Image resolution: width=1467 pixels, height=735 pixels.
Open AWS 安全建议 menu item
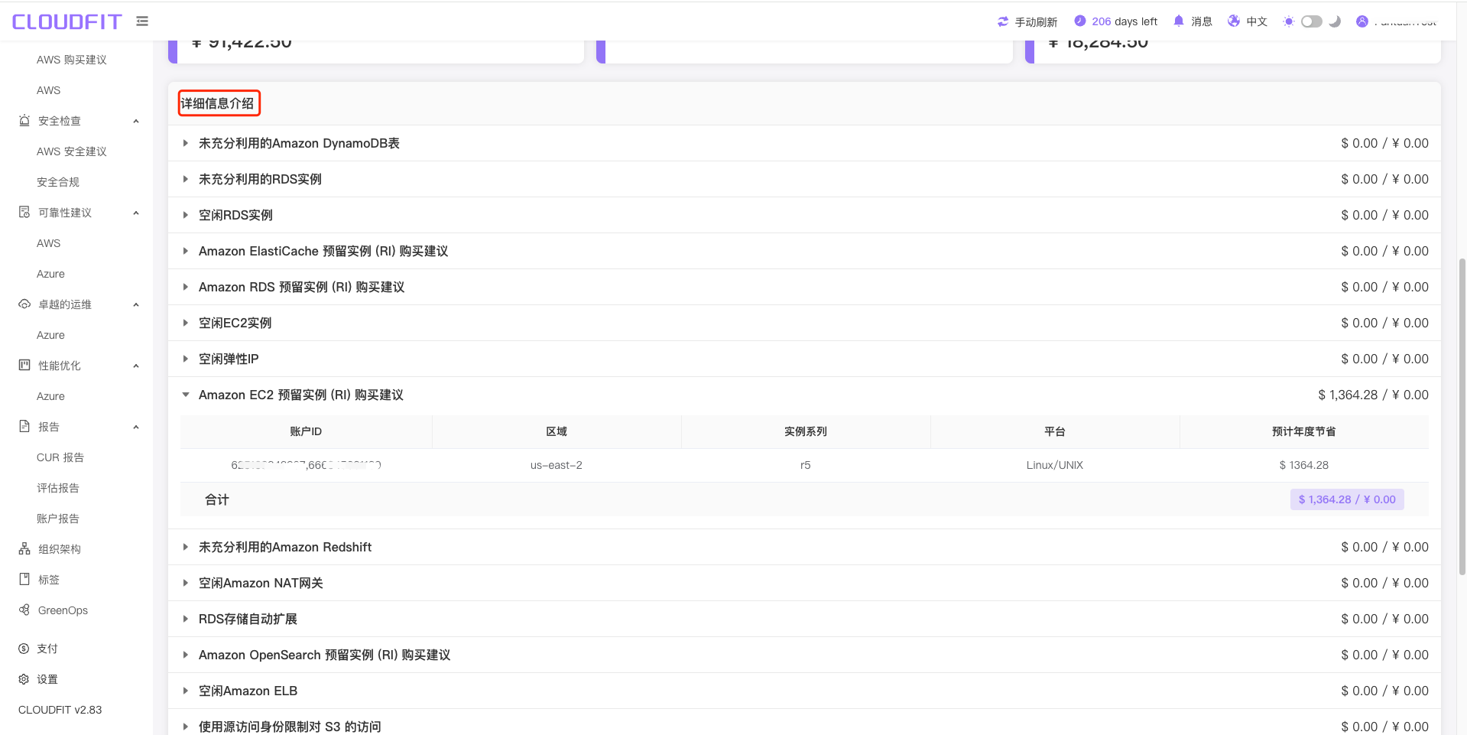[72, 151]
